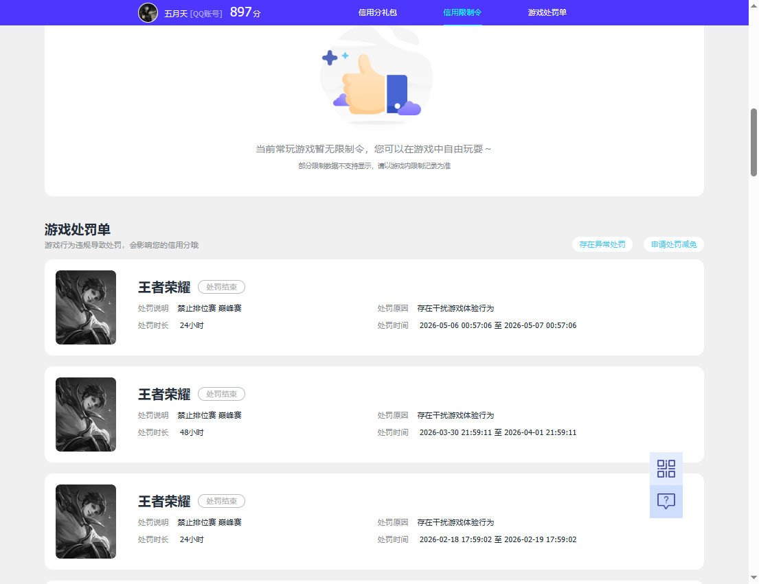
Task: Open the QR code floating icon
Action: [666, 469]
